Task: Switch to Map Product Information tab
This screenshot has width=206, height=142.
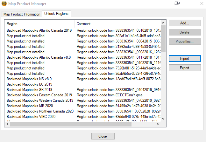Action: click(x=22, y=14)
